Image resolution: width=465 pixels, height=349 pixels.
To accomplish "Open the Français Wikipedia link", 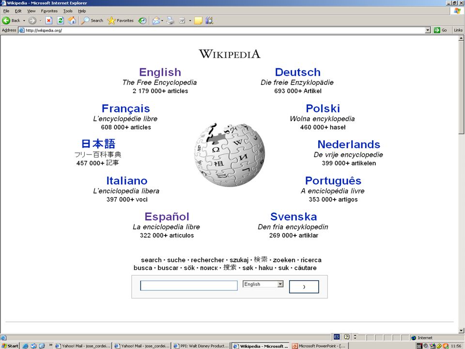I will pyautogui.click(x=126, y=109).
